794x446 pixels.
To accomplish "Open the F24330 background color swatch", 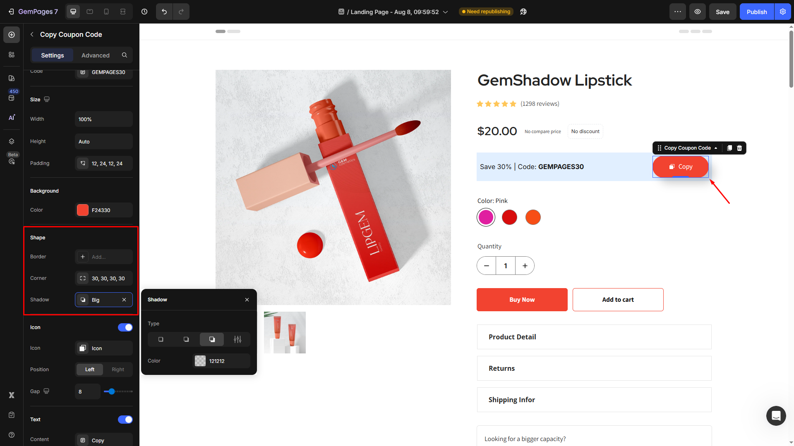I will (x=83, y=210).
